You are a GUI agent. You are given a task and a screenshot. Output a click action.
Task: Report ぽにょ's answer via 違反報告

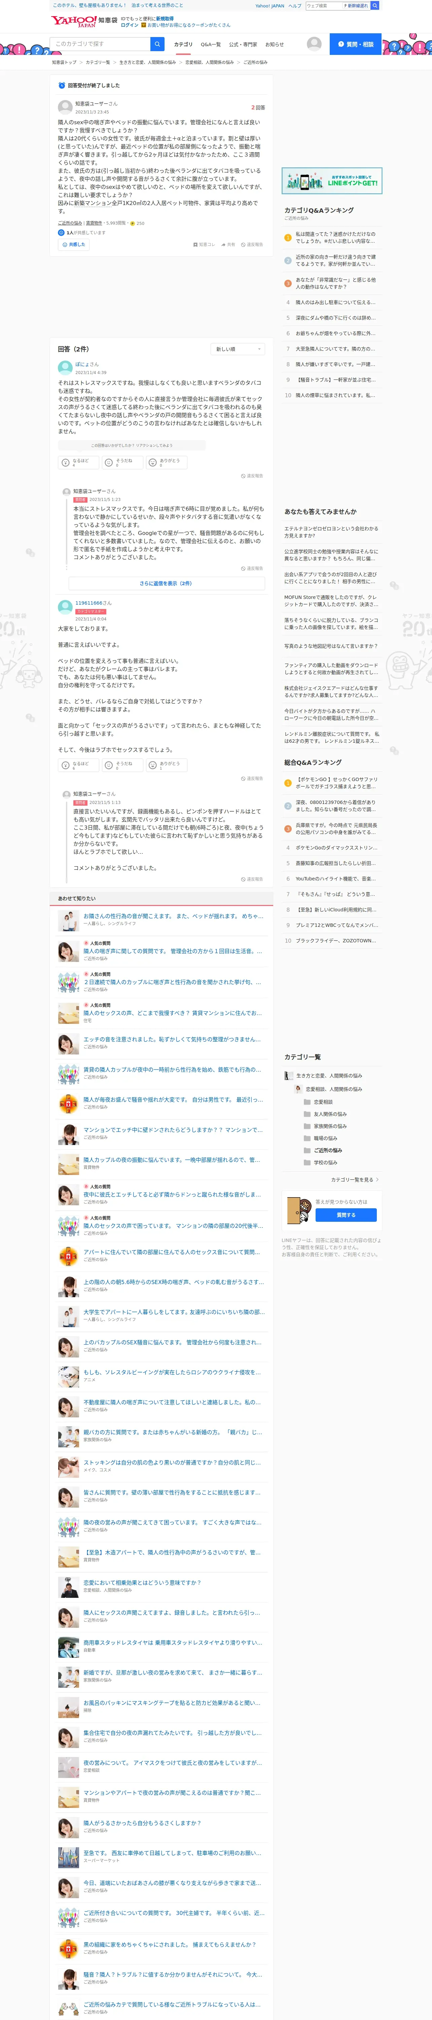(252, 476)
